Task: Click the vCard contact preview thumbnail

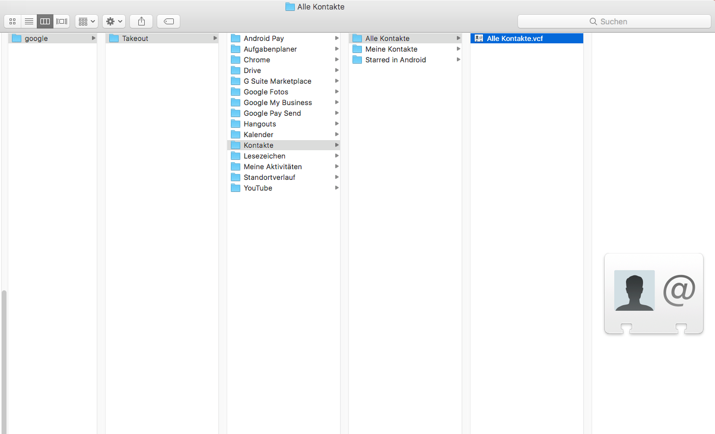Action: (x=654, y=294)
